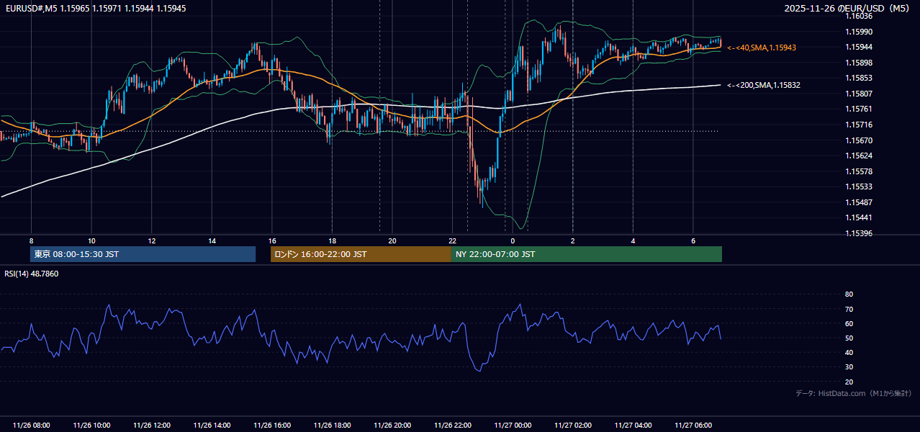
Task: Click hour tick 22 on the chart hour axis
Action: [452, 240]
